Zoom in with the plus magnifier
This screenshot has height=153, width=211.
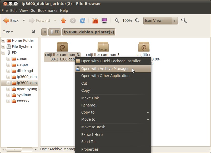tap(137, 21)
